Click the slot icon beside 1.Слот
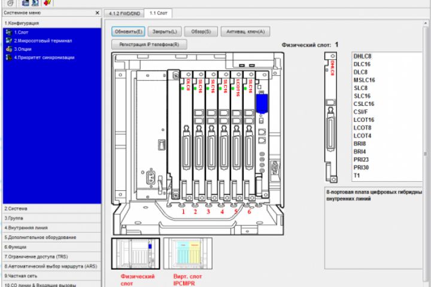 click(9, 32)
